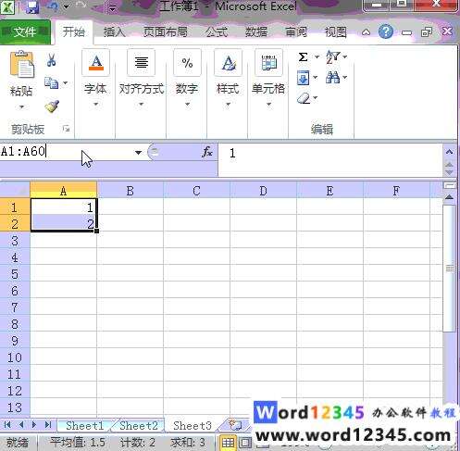The image size is (460, 451).
Task: Click the Copy icon in clipboard group
Action: [x=51, y=83]
